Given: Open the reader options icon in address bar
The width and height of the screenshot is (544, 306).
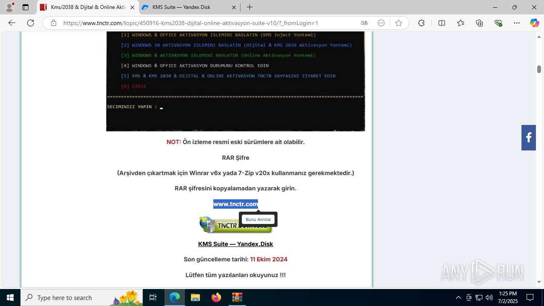Looking at the screenshot, I should (x=381, y=23).
